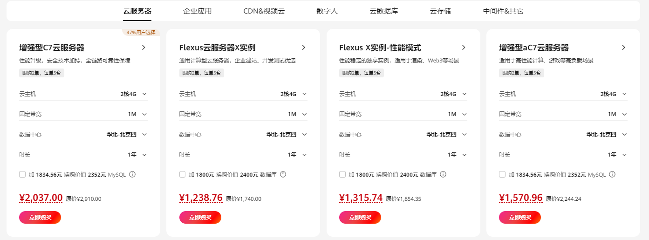
Task: Click arrow icon beside Flexus云服务器X实例 title
Action: click(x=304, y=48)
